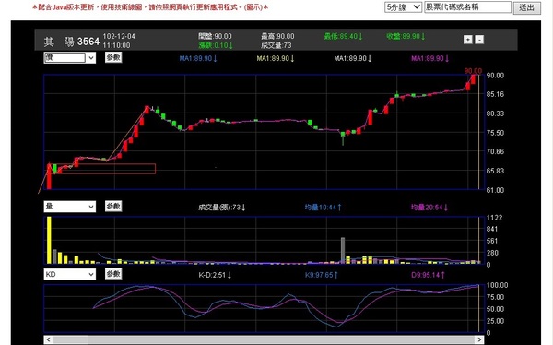The image size is (553, 345).
Task: Click the 85.16 price axis label
Action: (x=495, y=94)
